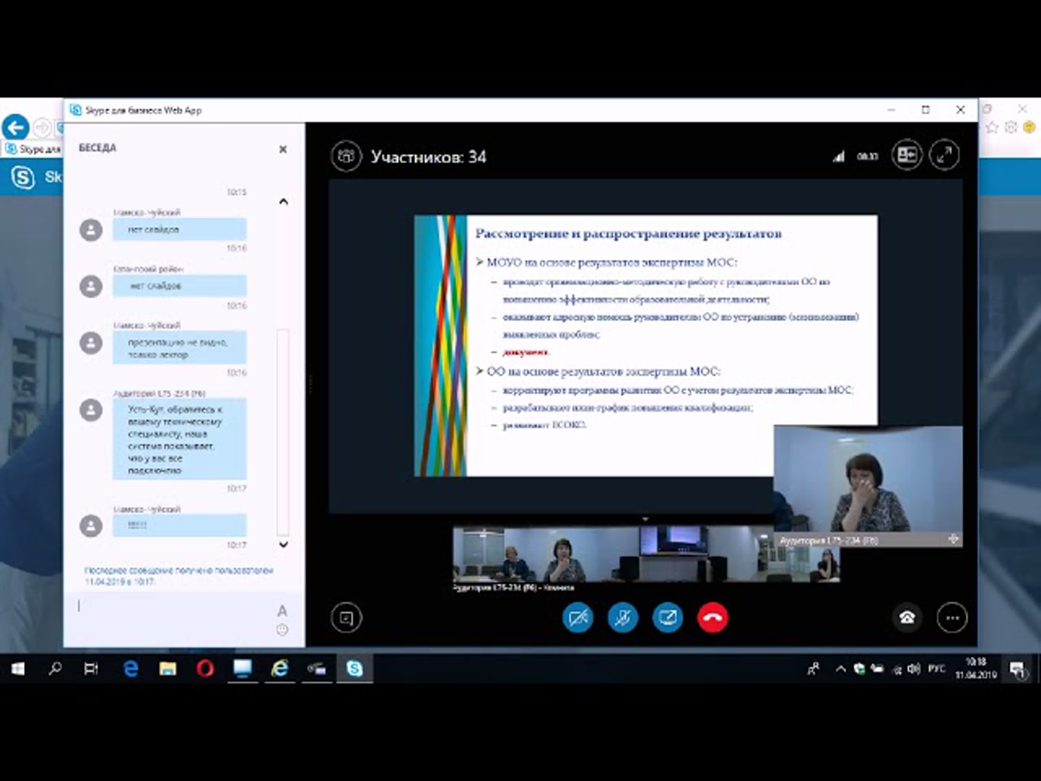The width and height of the screenshot is (1041, 781).
Task: Close the Беседа chat panel
Action: (x=283, y=149)
